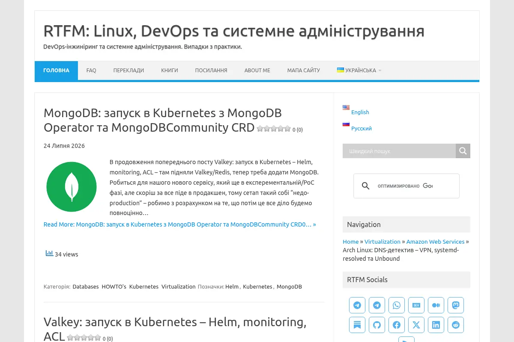
Task: Click the RTFM site title header link
Action: click(x=234, y=31)
